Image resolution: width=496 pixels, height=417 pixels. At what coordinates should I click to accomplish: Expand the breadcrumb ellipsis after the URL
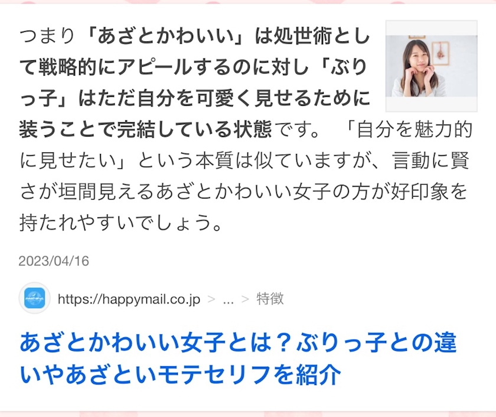click(229, 299)
